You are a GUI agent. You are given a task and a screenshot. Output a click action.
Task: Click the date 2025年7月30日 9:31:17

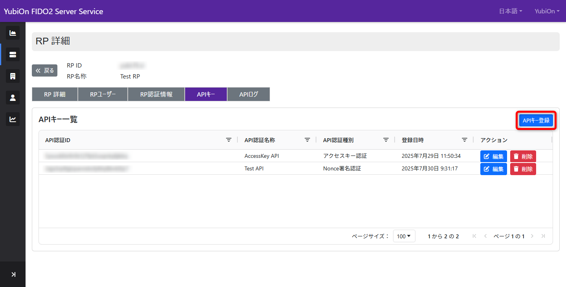pos(430,168)
